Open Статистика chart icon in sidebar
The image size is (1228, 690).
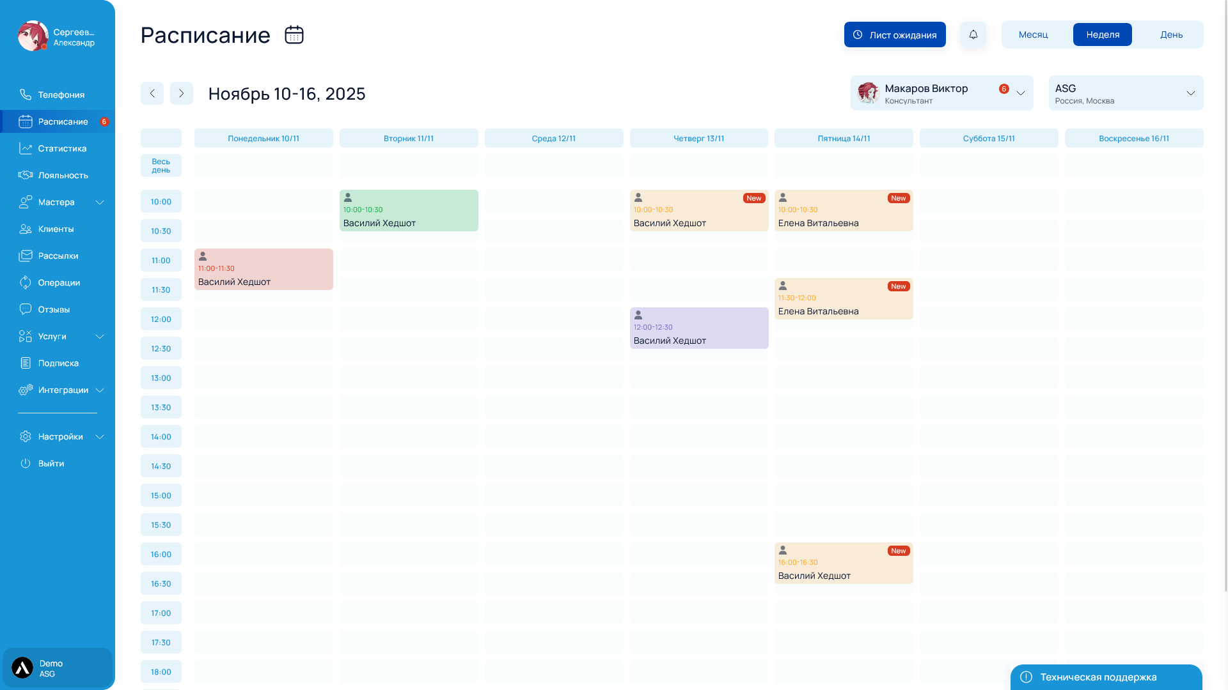tap(26, 148)
